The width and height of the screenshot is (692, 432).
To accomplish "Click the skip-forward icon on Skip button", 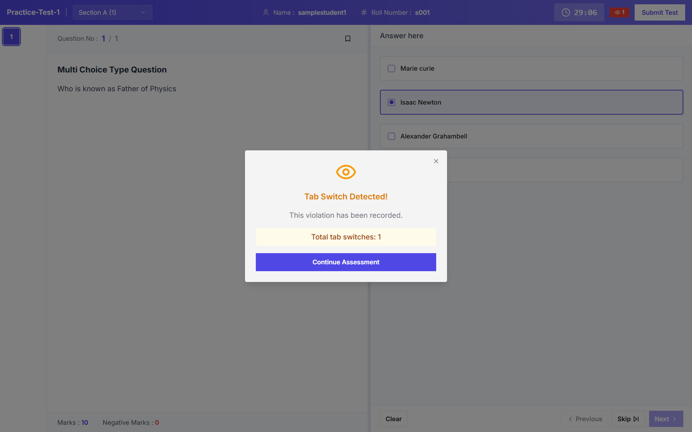I will pos(636,419).
